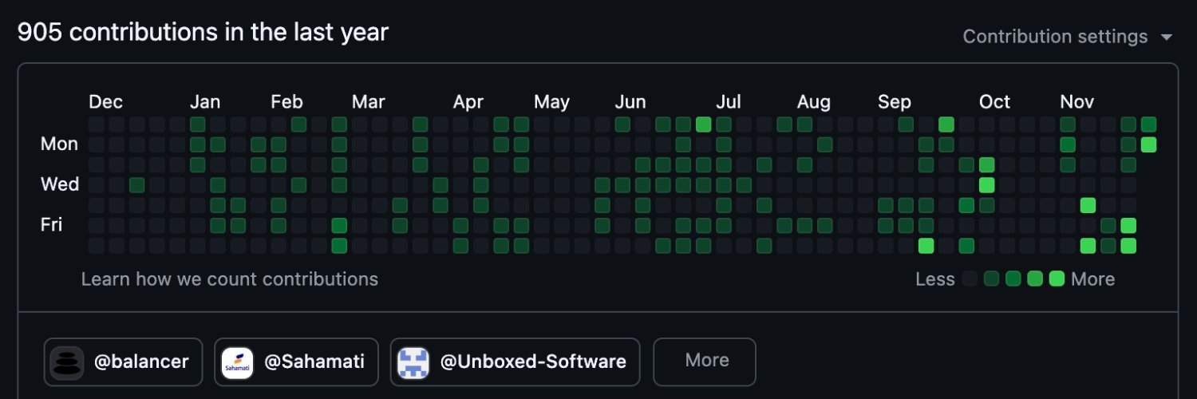Open the Contribution settings dropdown

click(1068, 37)
